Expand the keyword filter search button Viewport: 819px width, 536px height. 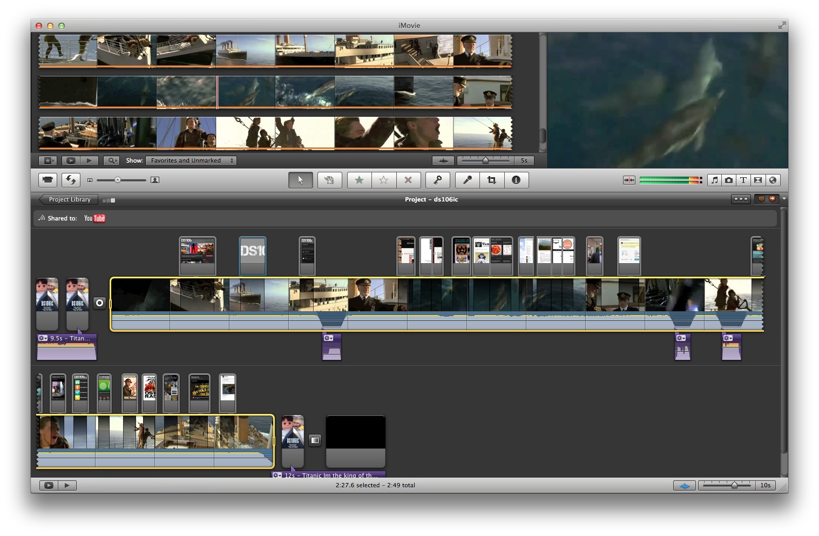point(111,160)
